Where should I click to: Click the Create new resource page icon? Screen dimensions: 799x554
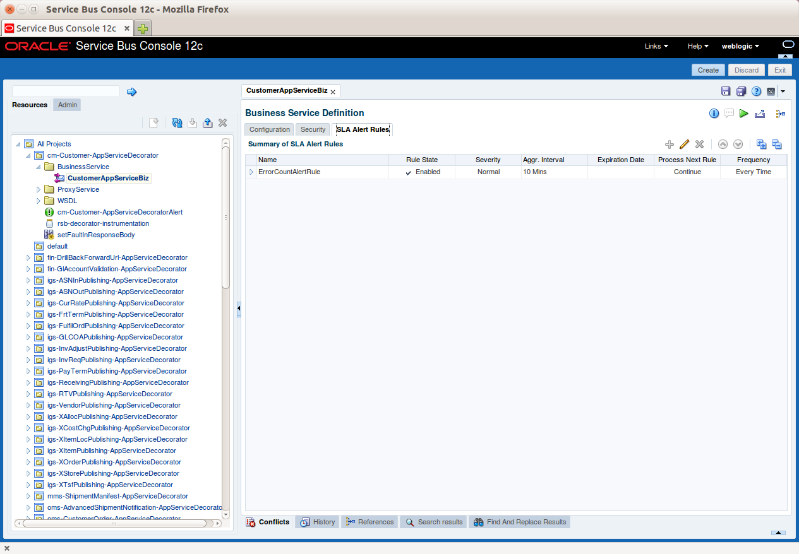153,123
